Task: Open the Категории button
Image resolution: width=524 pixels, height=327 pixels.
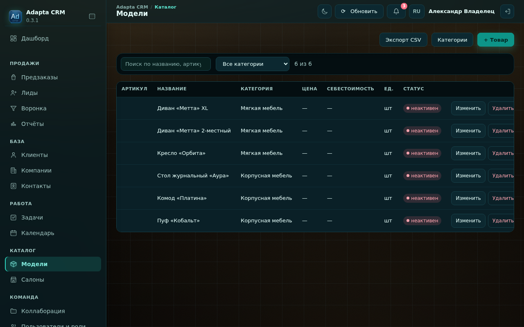Action: 452,40
